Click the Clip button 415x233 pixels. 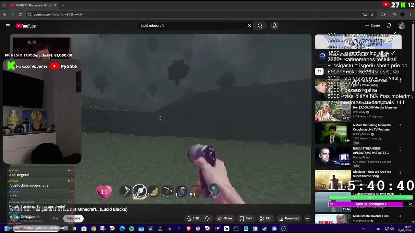[x=266, y=218]
